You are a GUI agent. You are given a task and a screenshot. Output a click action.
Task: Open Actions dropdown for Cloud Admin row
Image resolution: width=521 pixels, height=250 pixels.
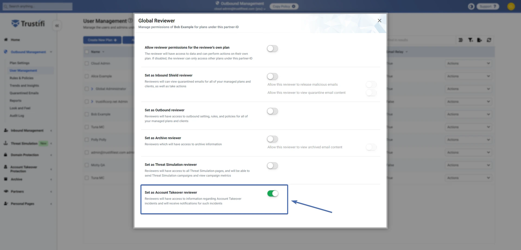tap(468, 63)
